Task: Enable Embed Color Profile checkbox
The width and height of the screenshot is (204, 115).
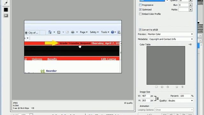Action: click(140, 14)
